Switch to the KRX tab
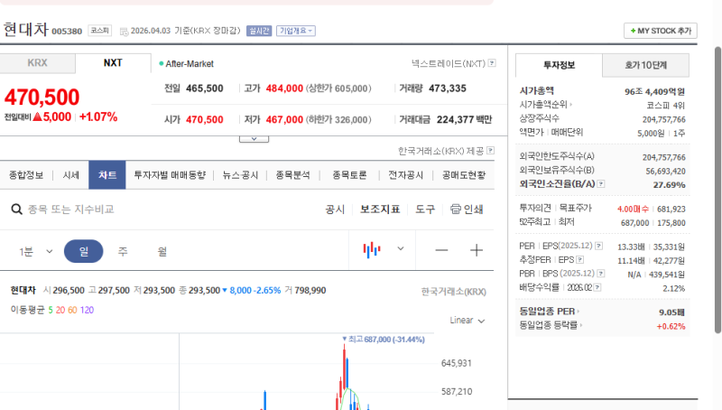This screenshot has width=722, height=410. click(x=37, y=63)
